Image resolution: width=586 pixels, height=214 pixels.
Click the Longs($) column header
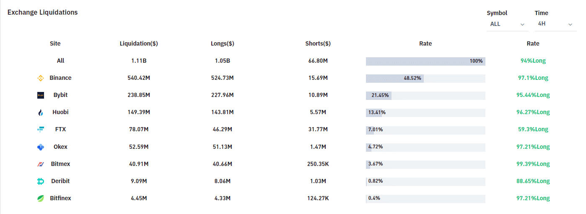click(223, 43)
